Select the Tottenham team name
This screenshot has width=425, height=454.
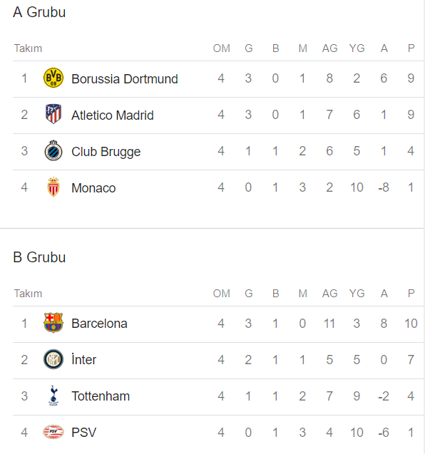tap(101, 396)
